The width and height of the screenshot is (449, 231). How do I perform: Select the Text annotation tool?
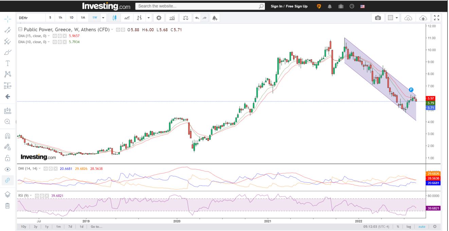(7, 63)
